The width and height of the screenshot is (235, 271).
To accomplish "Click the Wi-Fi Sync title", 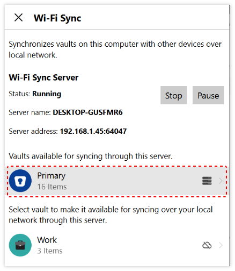I will click(x=57, y=18).
